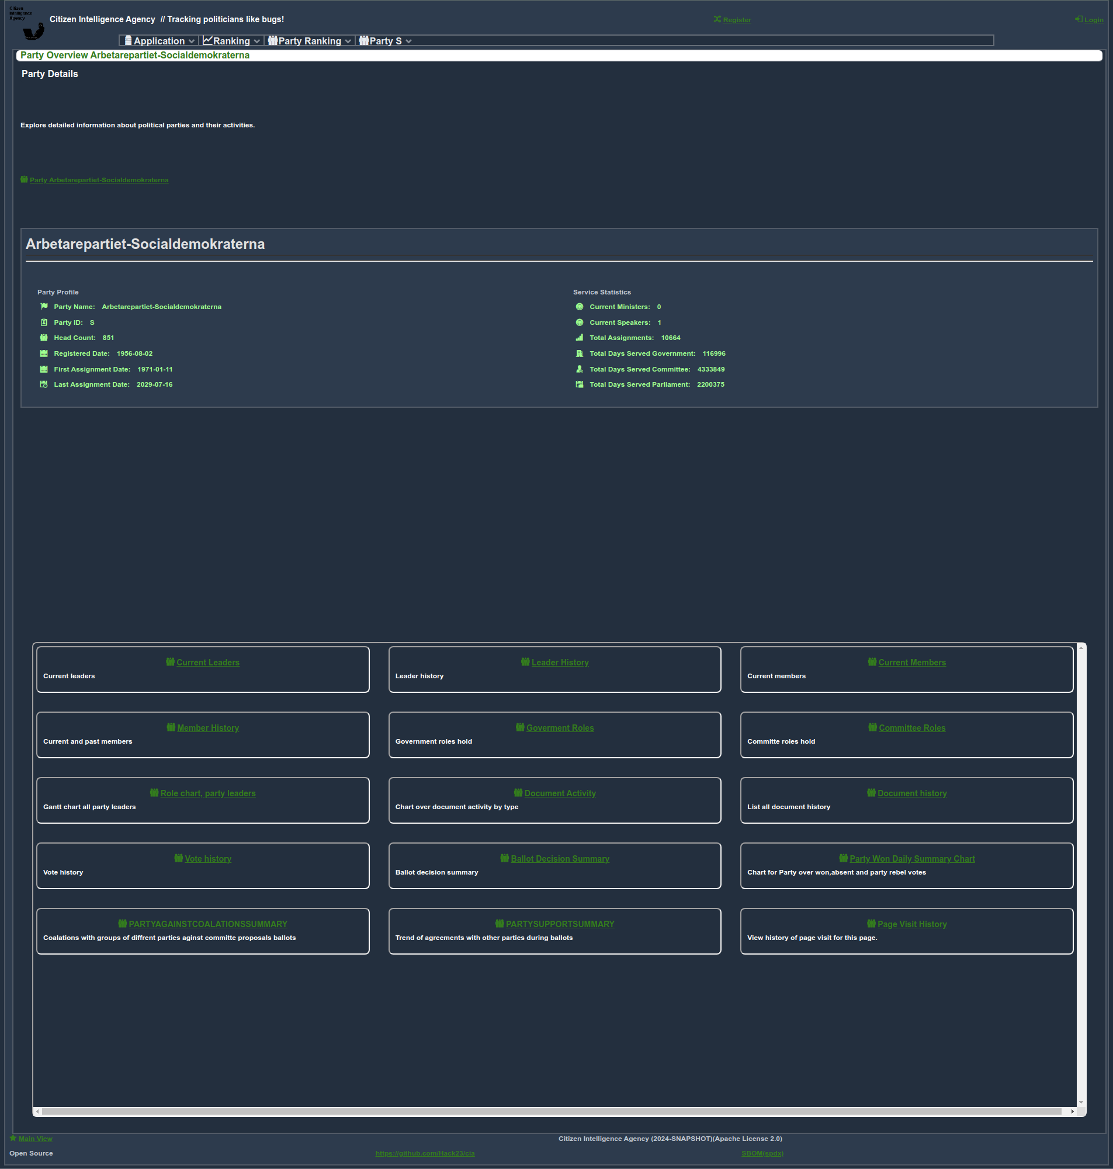Viewport: 1113px width, 1169px height.
Task: Open Party Won Daily Summary Chart link
Action: (912, 859)
